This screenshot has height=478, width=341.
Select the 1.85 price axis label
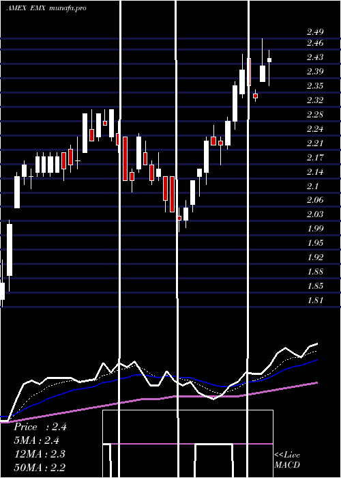tap(315, 286)
